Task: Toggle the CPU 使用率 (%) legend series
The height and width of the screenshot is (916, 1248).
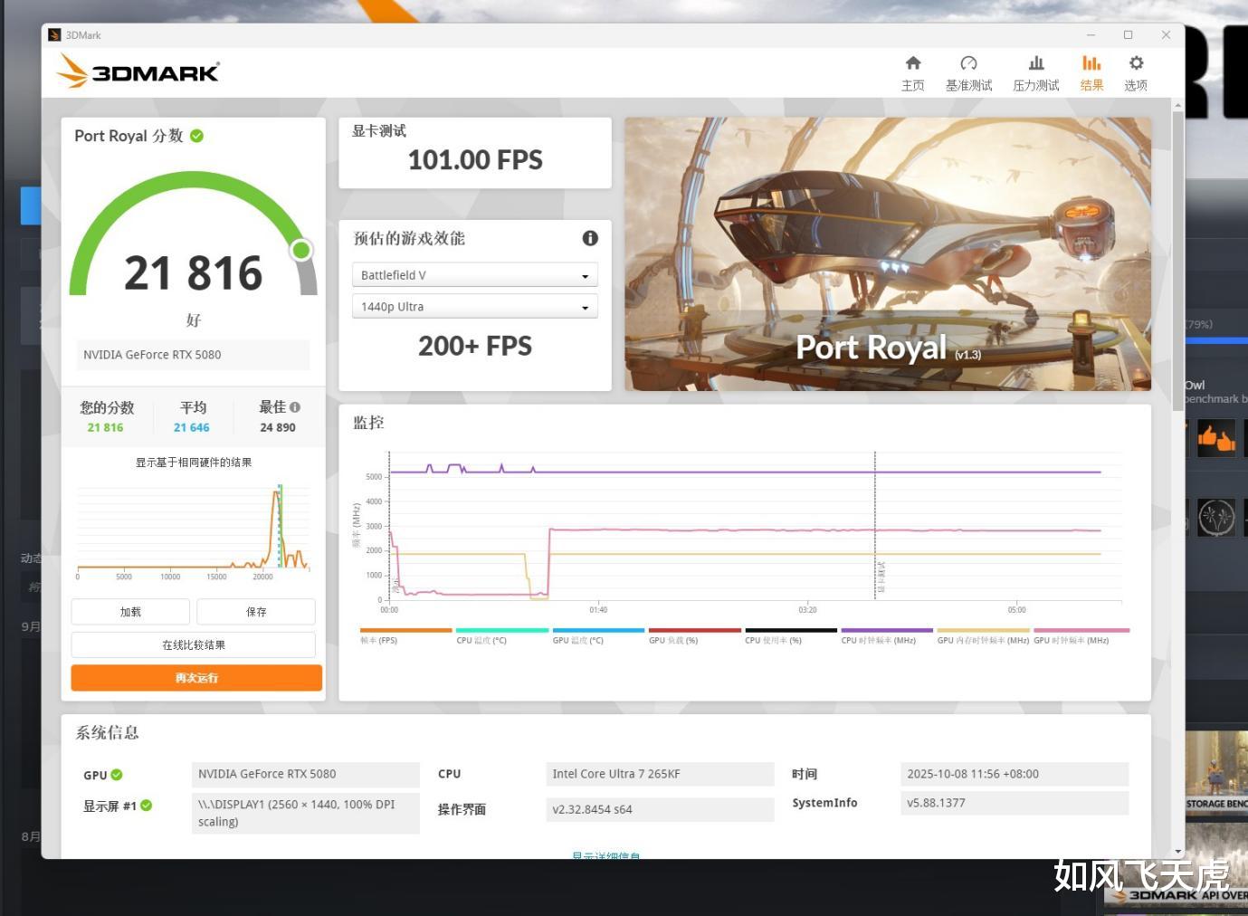Action: point(791,635)
